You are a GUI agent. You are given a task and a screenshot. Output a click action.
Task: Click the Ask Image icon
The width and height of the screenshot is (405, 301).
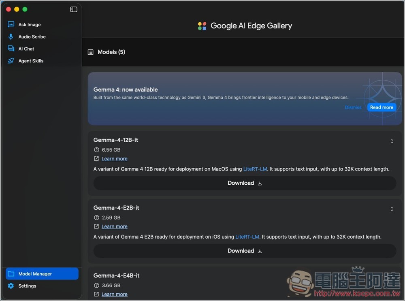pyautogui.click(x=11, y=25)
